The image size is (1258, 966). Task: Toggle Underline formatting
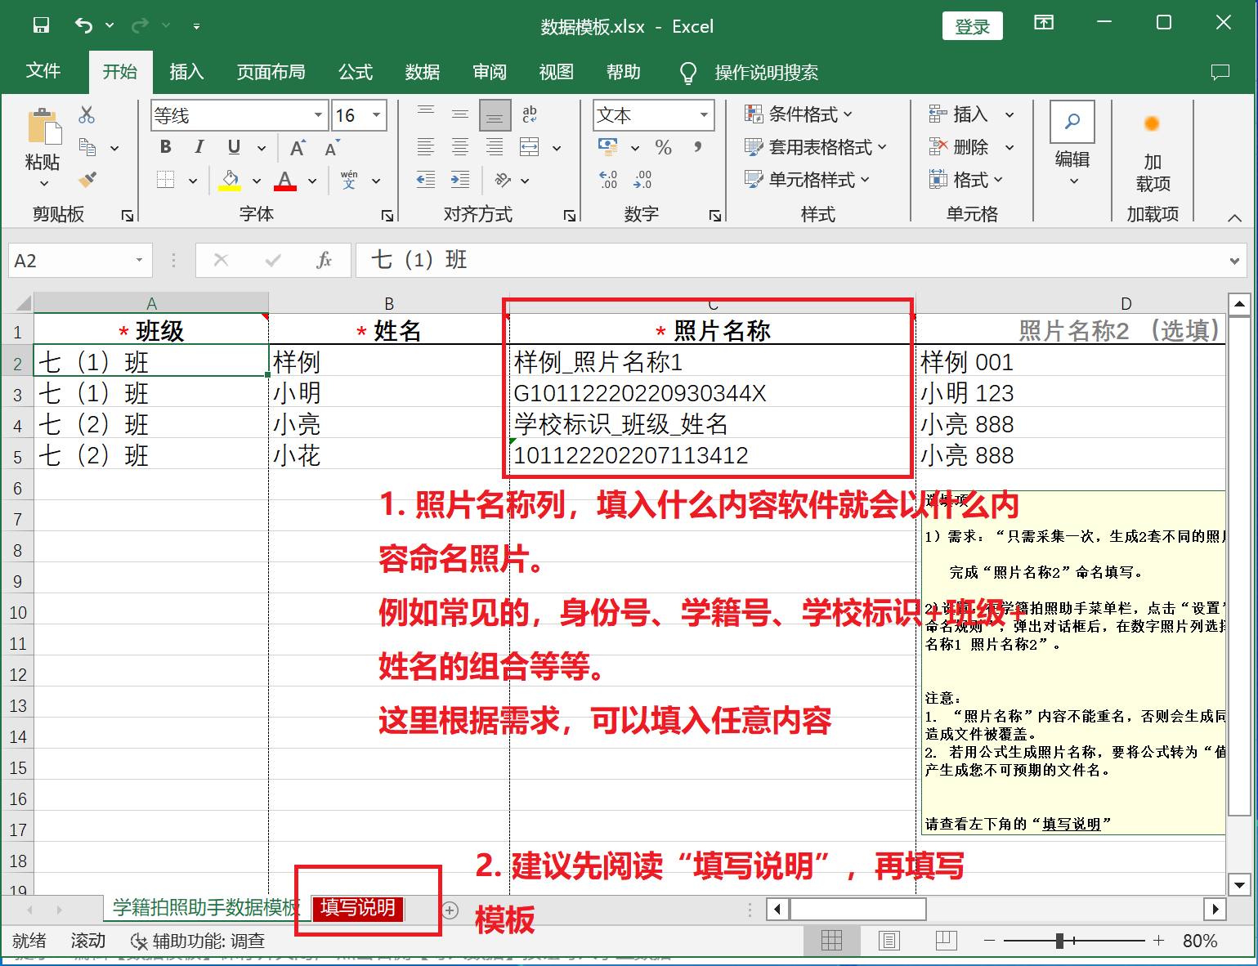pyautogui.click(x=234, y=147)
